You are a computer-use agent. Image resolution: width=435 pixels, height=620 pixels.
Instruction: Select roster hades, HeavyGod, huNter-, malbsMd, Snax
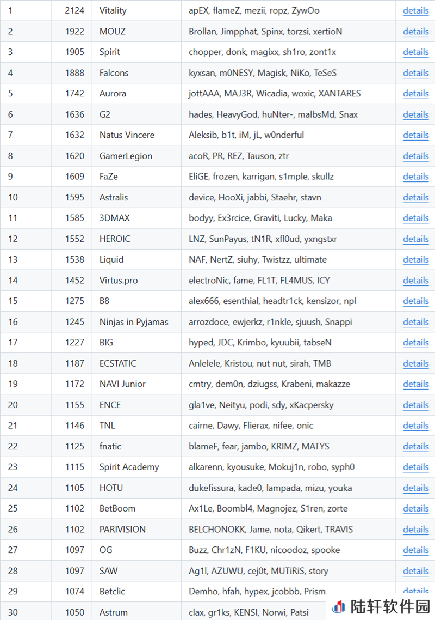(273, 114)
